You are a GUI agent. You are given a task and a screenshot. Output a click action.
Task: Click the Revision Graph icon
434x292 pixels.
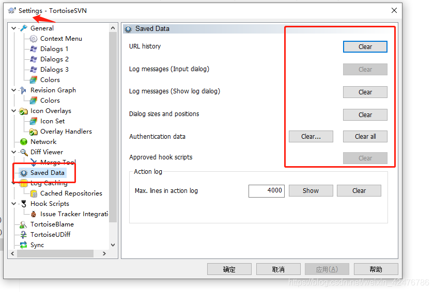tap(24, 90)
